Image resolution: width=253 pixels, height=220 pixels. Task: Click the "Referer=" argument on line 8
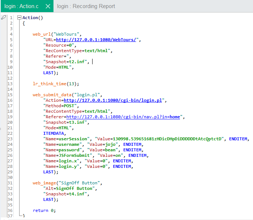56,56
